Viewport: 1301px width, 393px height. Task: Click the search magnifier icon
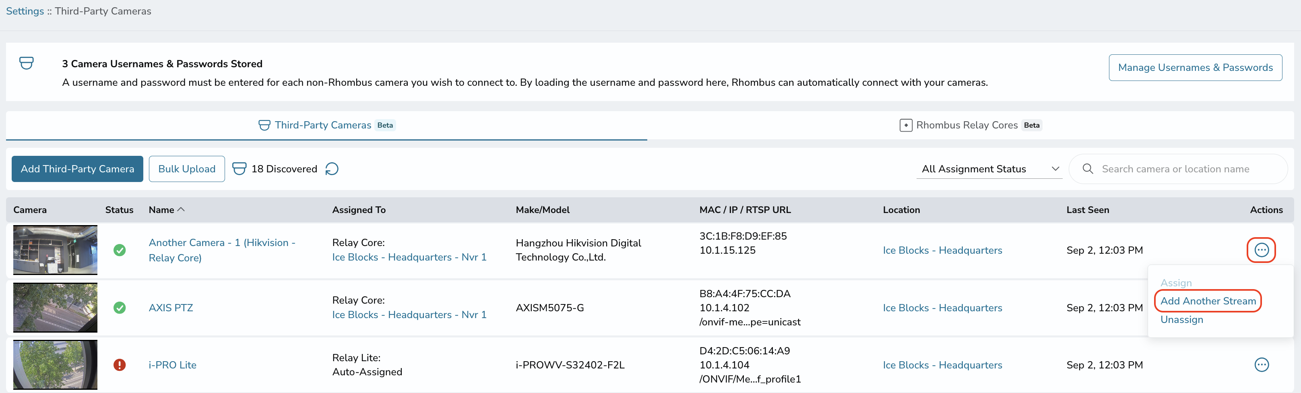coord(1088,169)
